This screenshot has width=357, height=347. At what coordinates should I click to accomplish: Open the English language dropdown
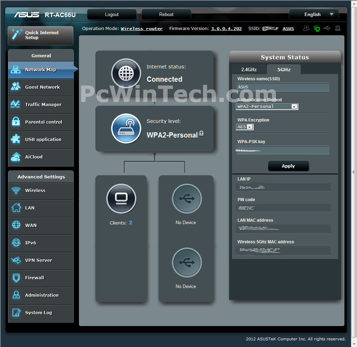tap(314, 15)
